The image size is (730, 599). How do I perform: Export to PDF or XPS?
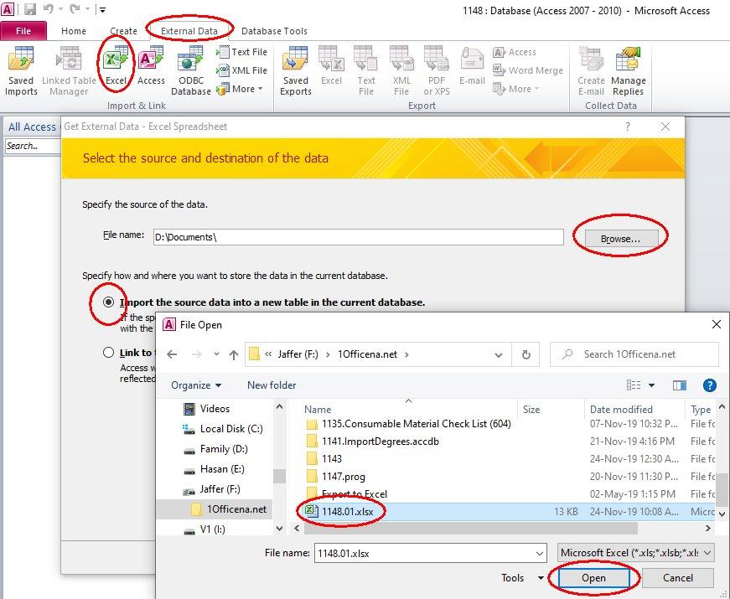coord(437,70)
